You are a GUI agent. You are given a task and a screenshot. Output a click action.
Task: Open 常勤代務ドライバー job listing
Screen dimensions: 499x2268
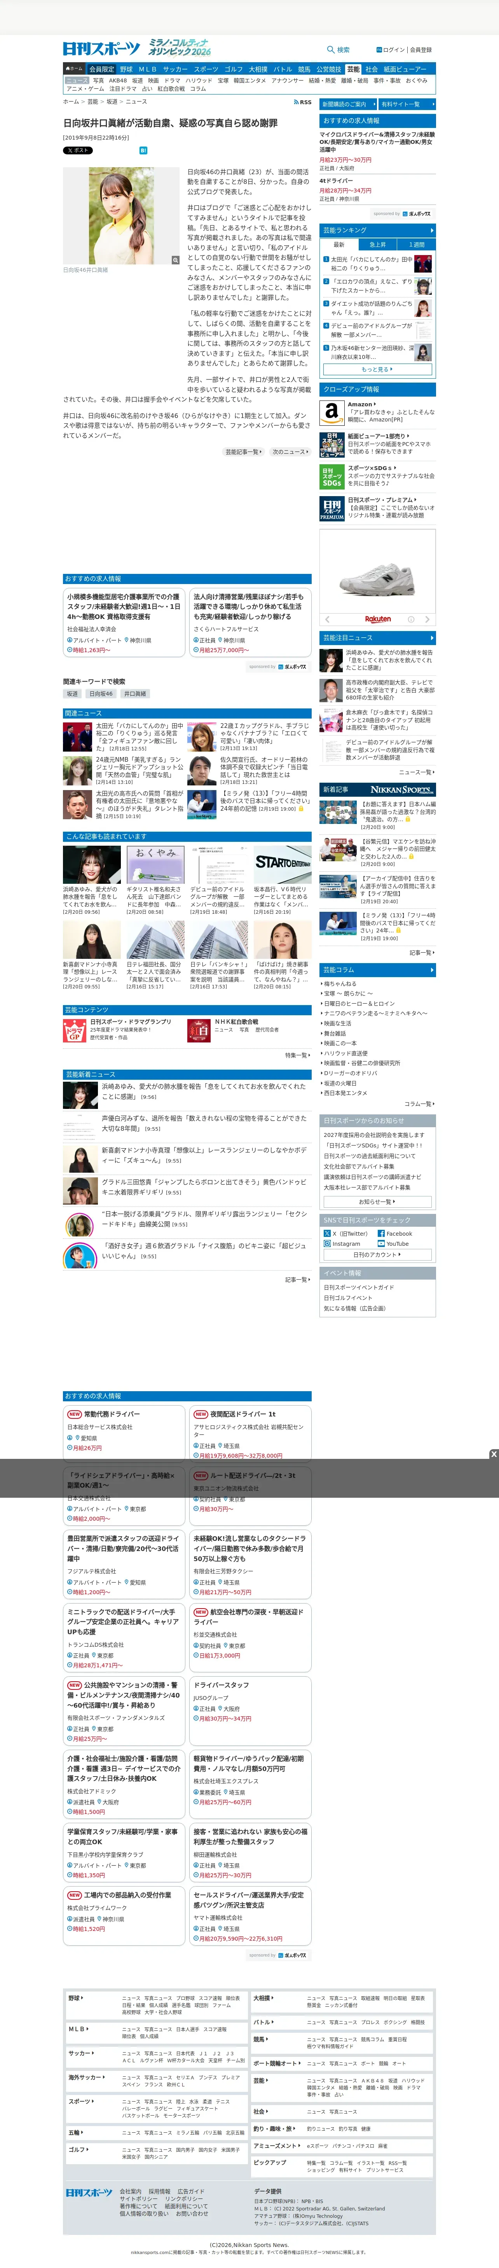112,1414
